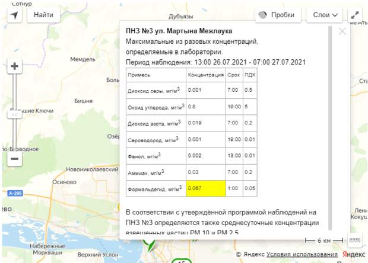This screenshot has height=263, width=368.
Task: Click the Примесь column header
Action: click(x=139, y=75)
